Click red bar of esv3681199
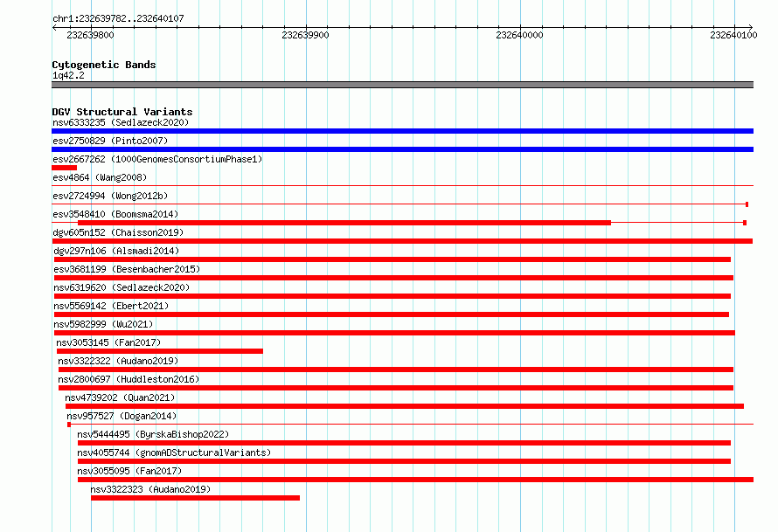Screen dimensions: 778x532 point(393,278)
